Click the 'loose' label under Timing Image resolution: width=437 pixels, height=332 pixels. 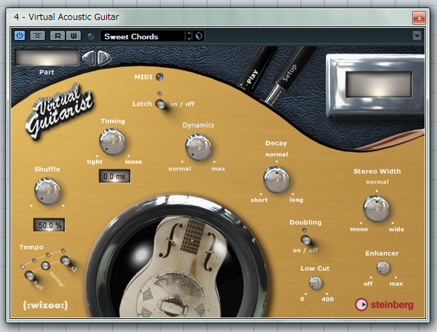click(133, 162)
